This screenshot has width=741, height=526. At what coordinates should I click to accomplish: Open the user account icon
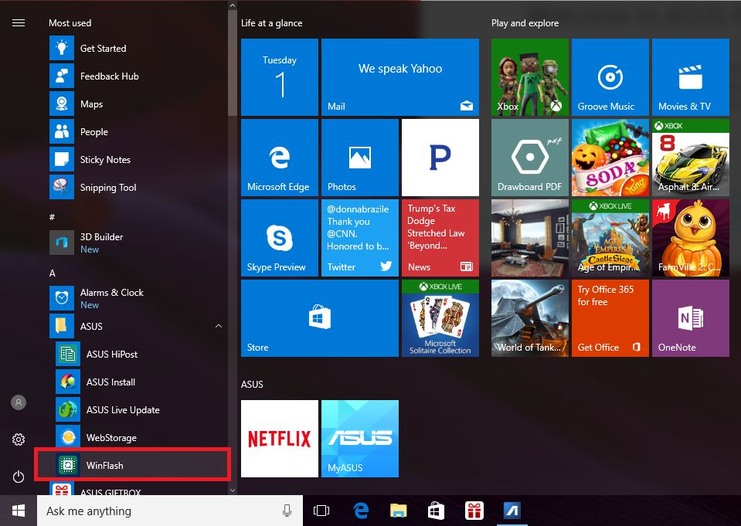tap(19, 402)
